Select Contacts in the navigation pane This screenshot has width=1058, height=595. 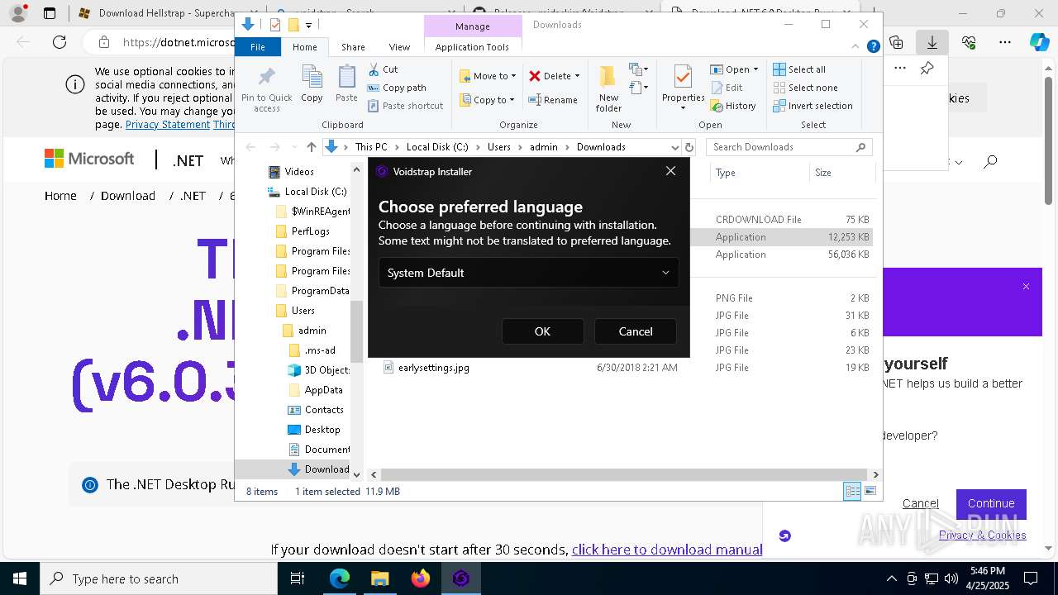coord(316,410)
